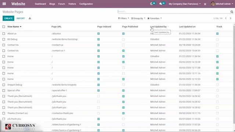235x132 pixels.
Task: Sort by the Page Published column
Action: (130, 27)
